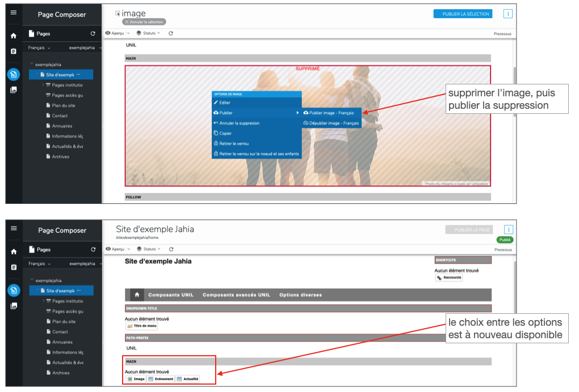Click 'Retirer le verrou' lock icon entry
This screenshot has width=579, height=392.
click(x=216, y=144)
